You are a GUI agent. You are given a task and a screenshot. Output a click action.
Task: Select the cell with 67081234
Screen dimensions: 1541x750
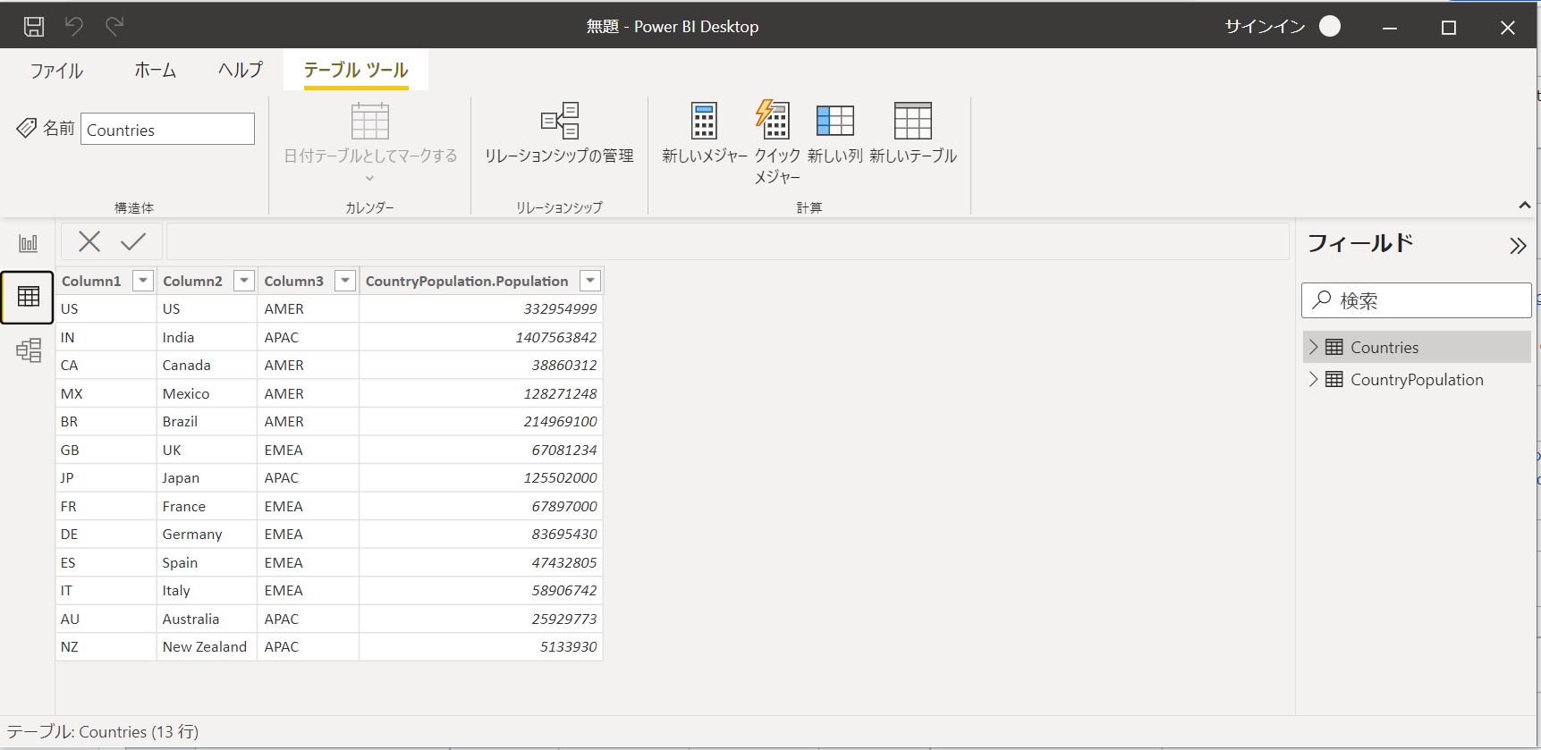[481, 450]
